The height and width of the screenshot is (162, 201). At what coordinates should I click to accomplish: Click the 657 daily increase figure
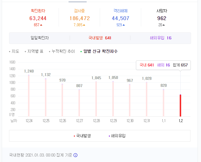(x=38, y=25)
